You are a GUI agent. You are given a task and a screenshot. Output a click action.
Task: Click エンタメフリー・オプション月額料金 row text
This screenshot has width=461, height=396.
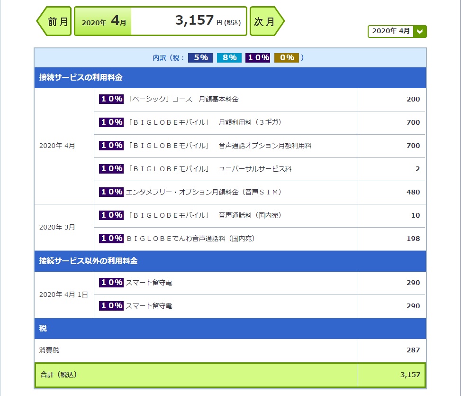click(203, 192)
